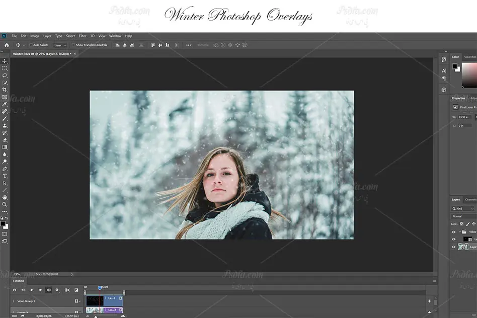Select the Gradient tool
477x318 pixels.
(5, 147)
